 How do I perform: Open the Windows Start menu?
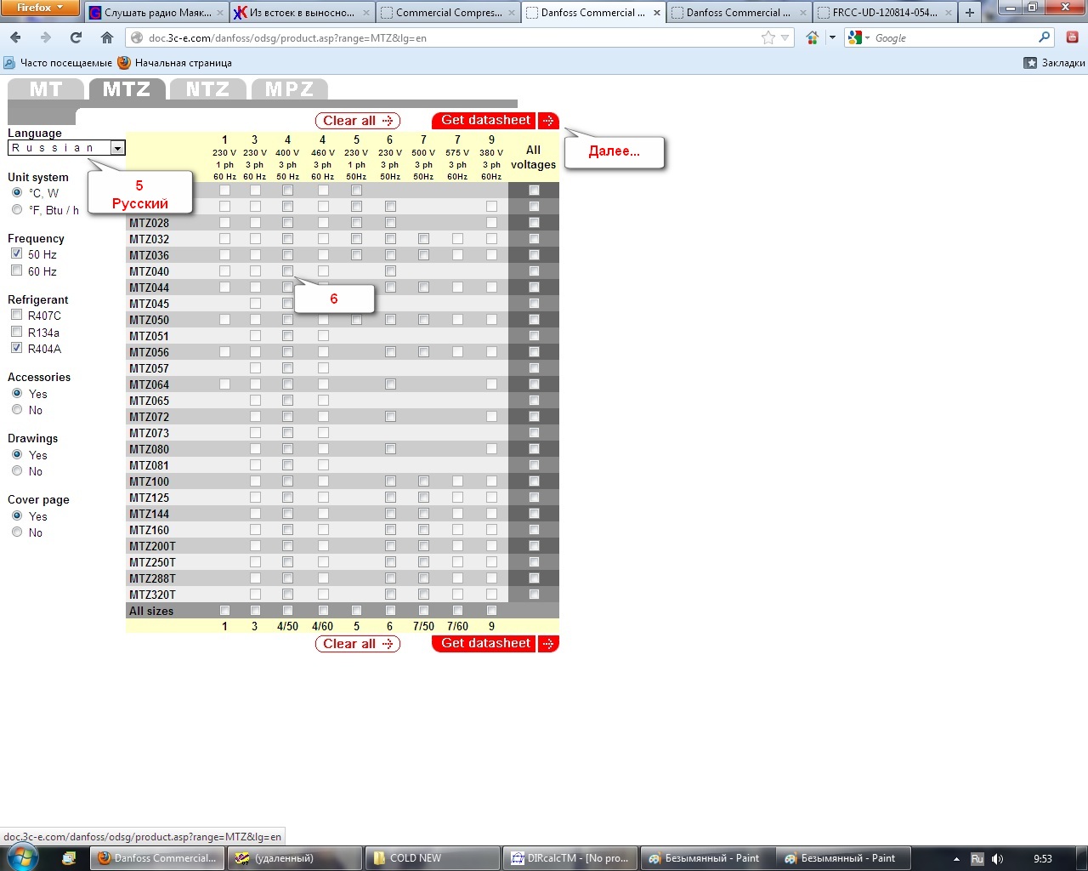click(x=23, y=858)
